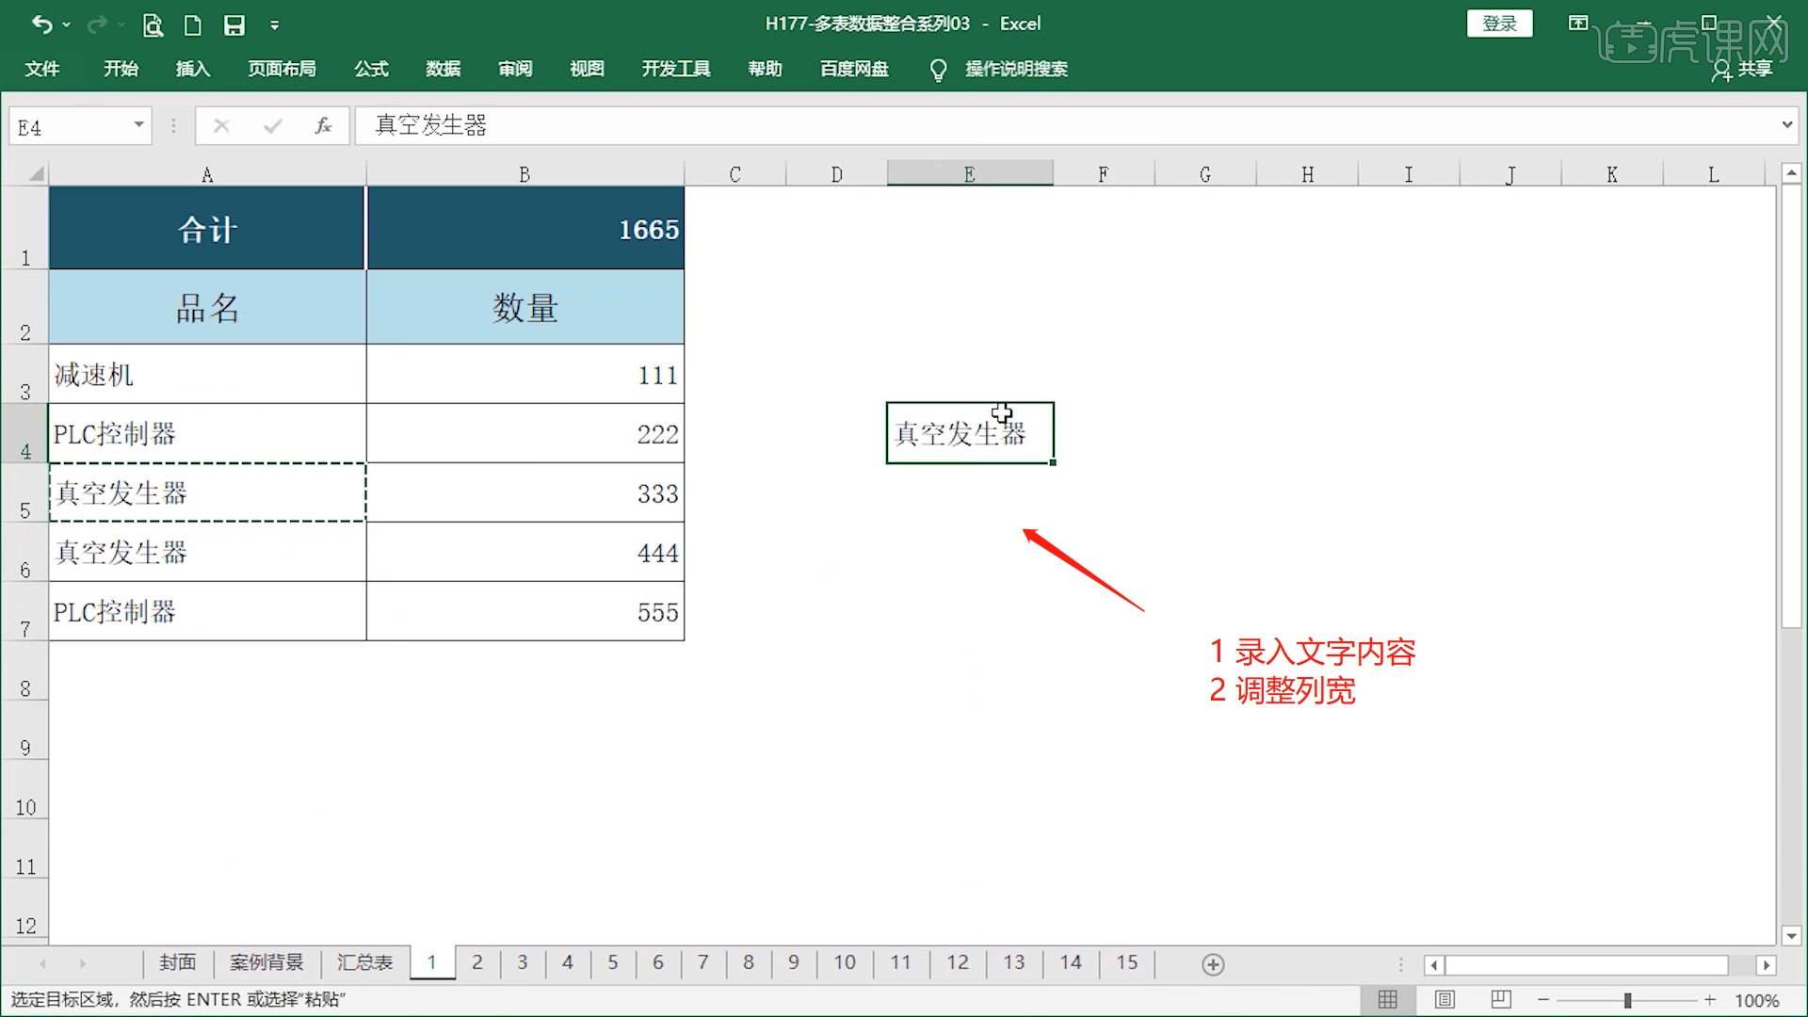Open the 公式 ribbon tab
The width and height of the screenshot is (1808, 1017).
tap(371, 69)
